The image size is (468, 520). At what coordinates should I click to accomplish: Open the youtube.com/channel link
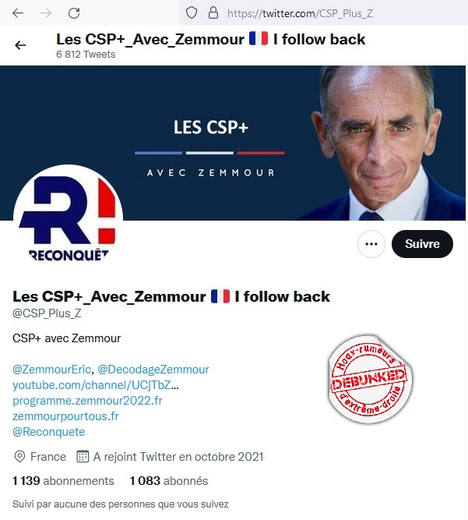pyautogui.click(x=95, y=385)
